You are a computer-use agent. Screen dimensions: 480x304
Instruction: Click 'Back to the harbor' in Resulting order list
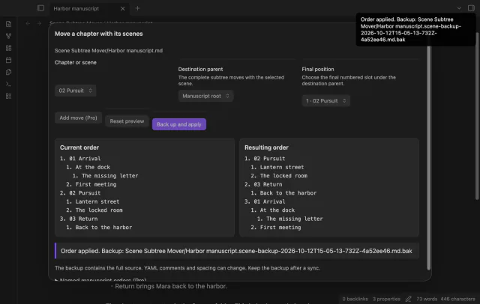[x=288, y=192]
